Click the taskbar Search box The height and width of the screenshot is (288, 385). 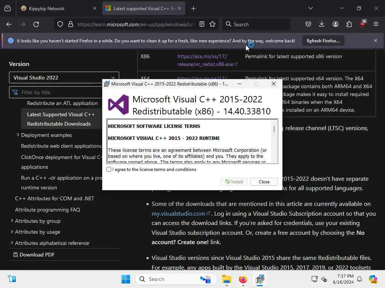(176, 279)
